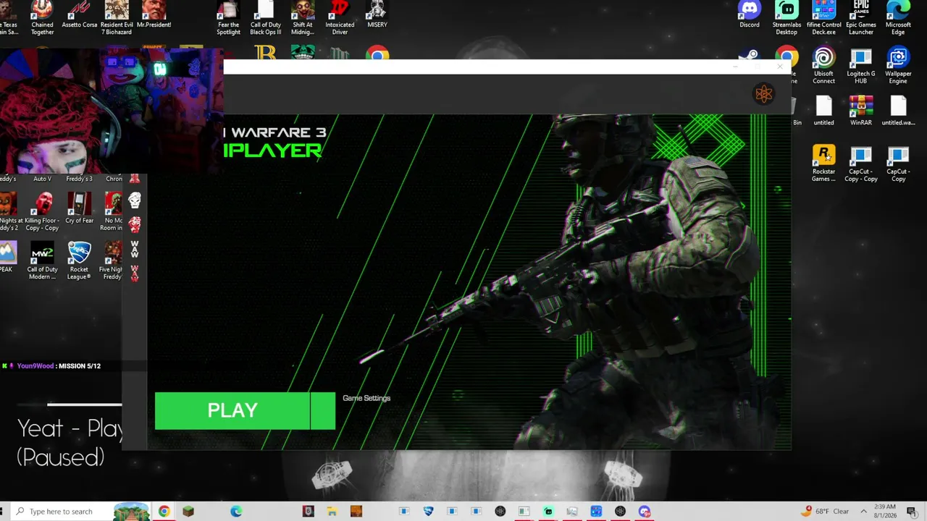Select the Rocket League desktop icon
The width and height of the screenshot is (927, 521).
coord(79,260)
